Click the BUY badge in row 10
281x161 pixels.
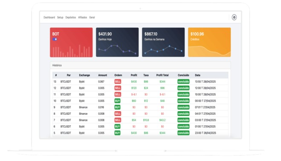(117, 101)
